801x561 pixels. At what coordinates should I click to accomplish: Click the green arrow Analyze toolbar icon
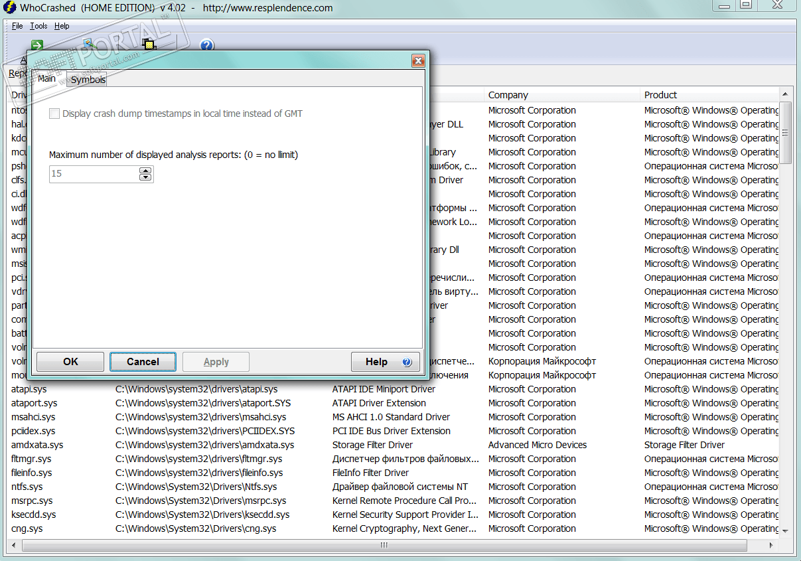point(37,44)
